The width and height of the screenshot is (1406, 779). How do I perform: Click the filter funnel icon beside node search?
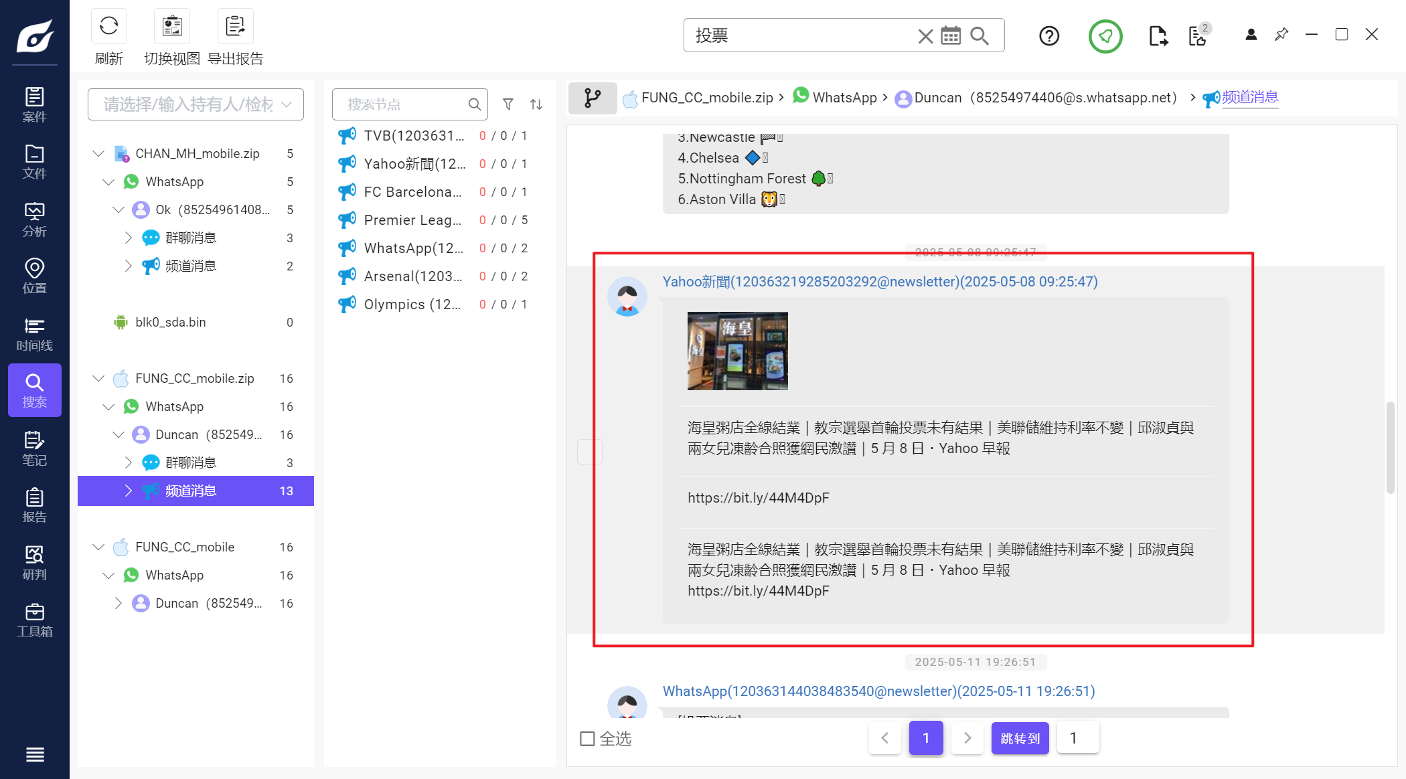tap(508, 104)
